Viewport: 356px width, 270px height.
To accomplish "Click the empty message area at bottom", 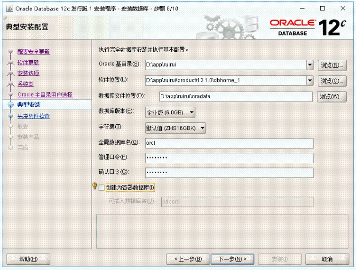I will click(x=222, y=231).
